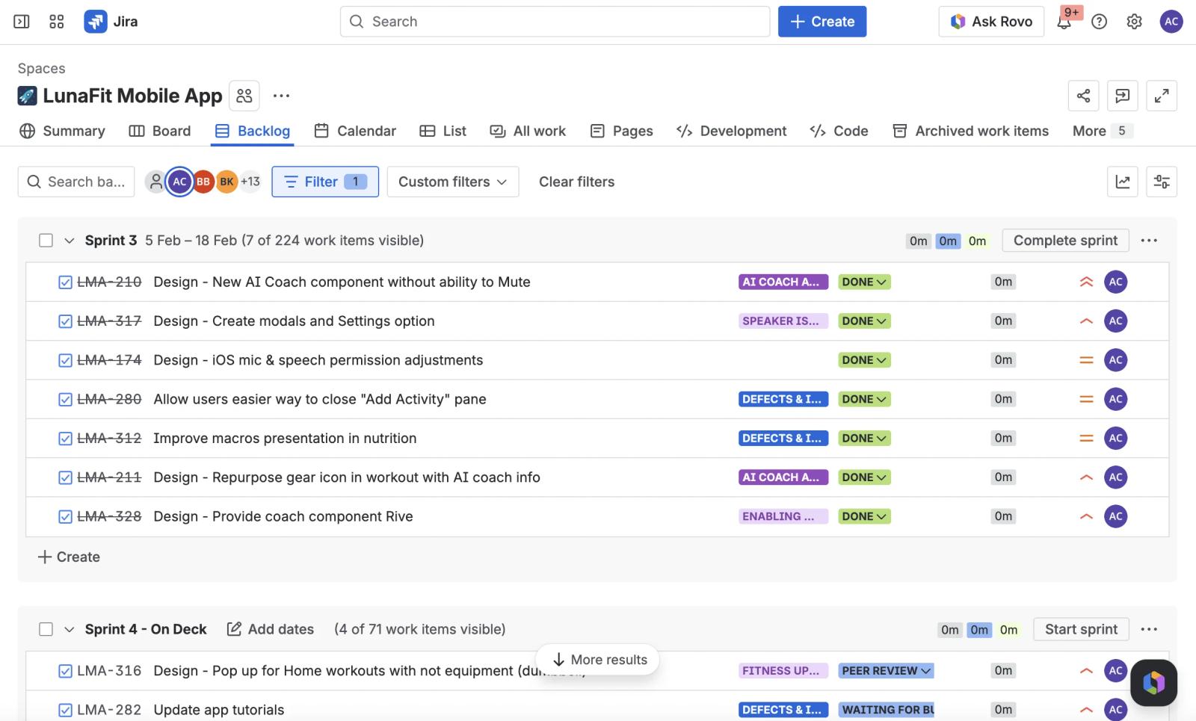Click the unassigned user filter avatar
The width and height of the screenshot is (1196, 721).
coord(155,182)
